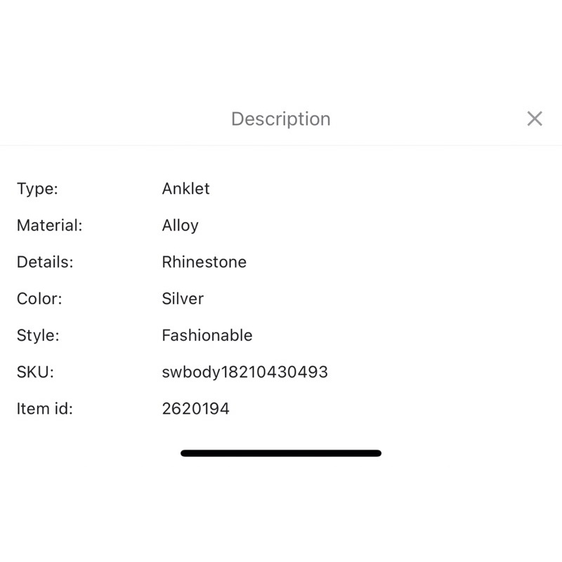Screen dimensions: 562x562
Task: Tap the Silver color value
Action: pos(183,299)
